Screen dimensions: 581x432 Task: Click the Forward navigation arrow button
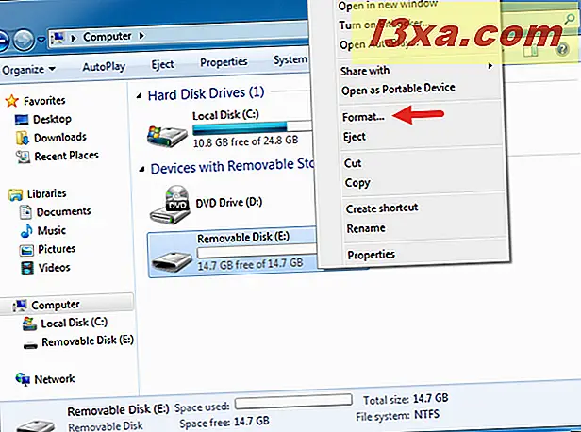pyautogui.click(x=24, y=40)
